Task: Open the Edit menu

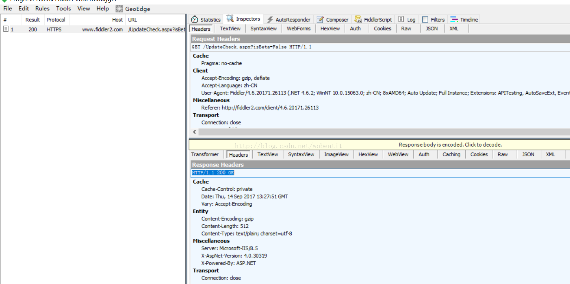Action: coord(24,9)
